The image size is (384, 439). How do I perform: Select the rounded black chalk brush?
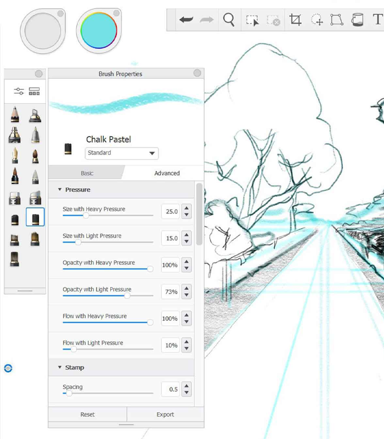pos(15,220)
